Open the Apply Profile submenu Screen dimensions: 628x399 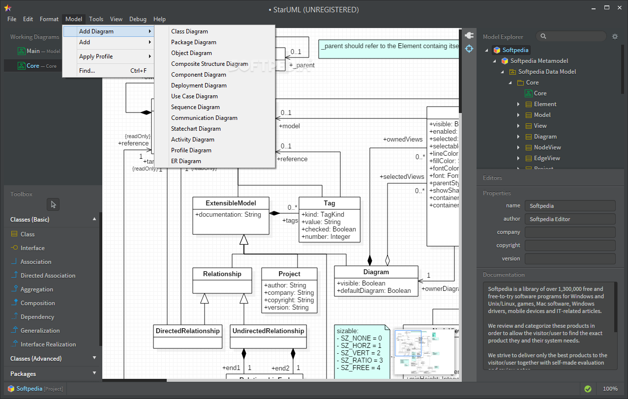click(108, 57)
